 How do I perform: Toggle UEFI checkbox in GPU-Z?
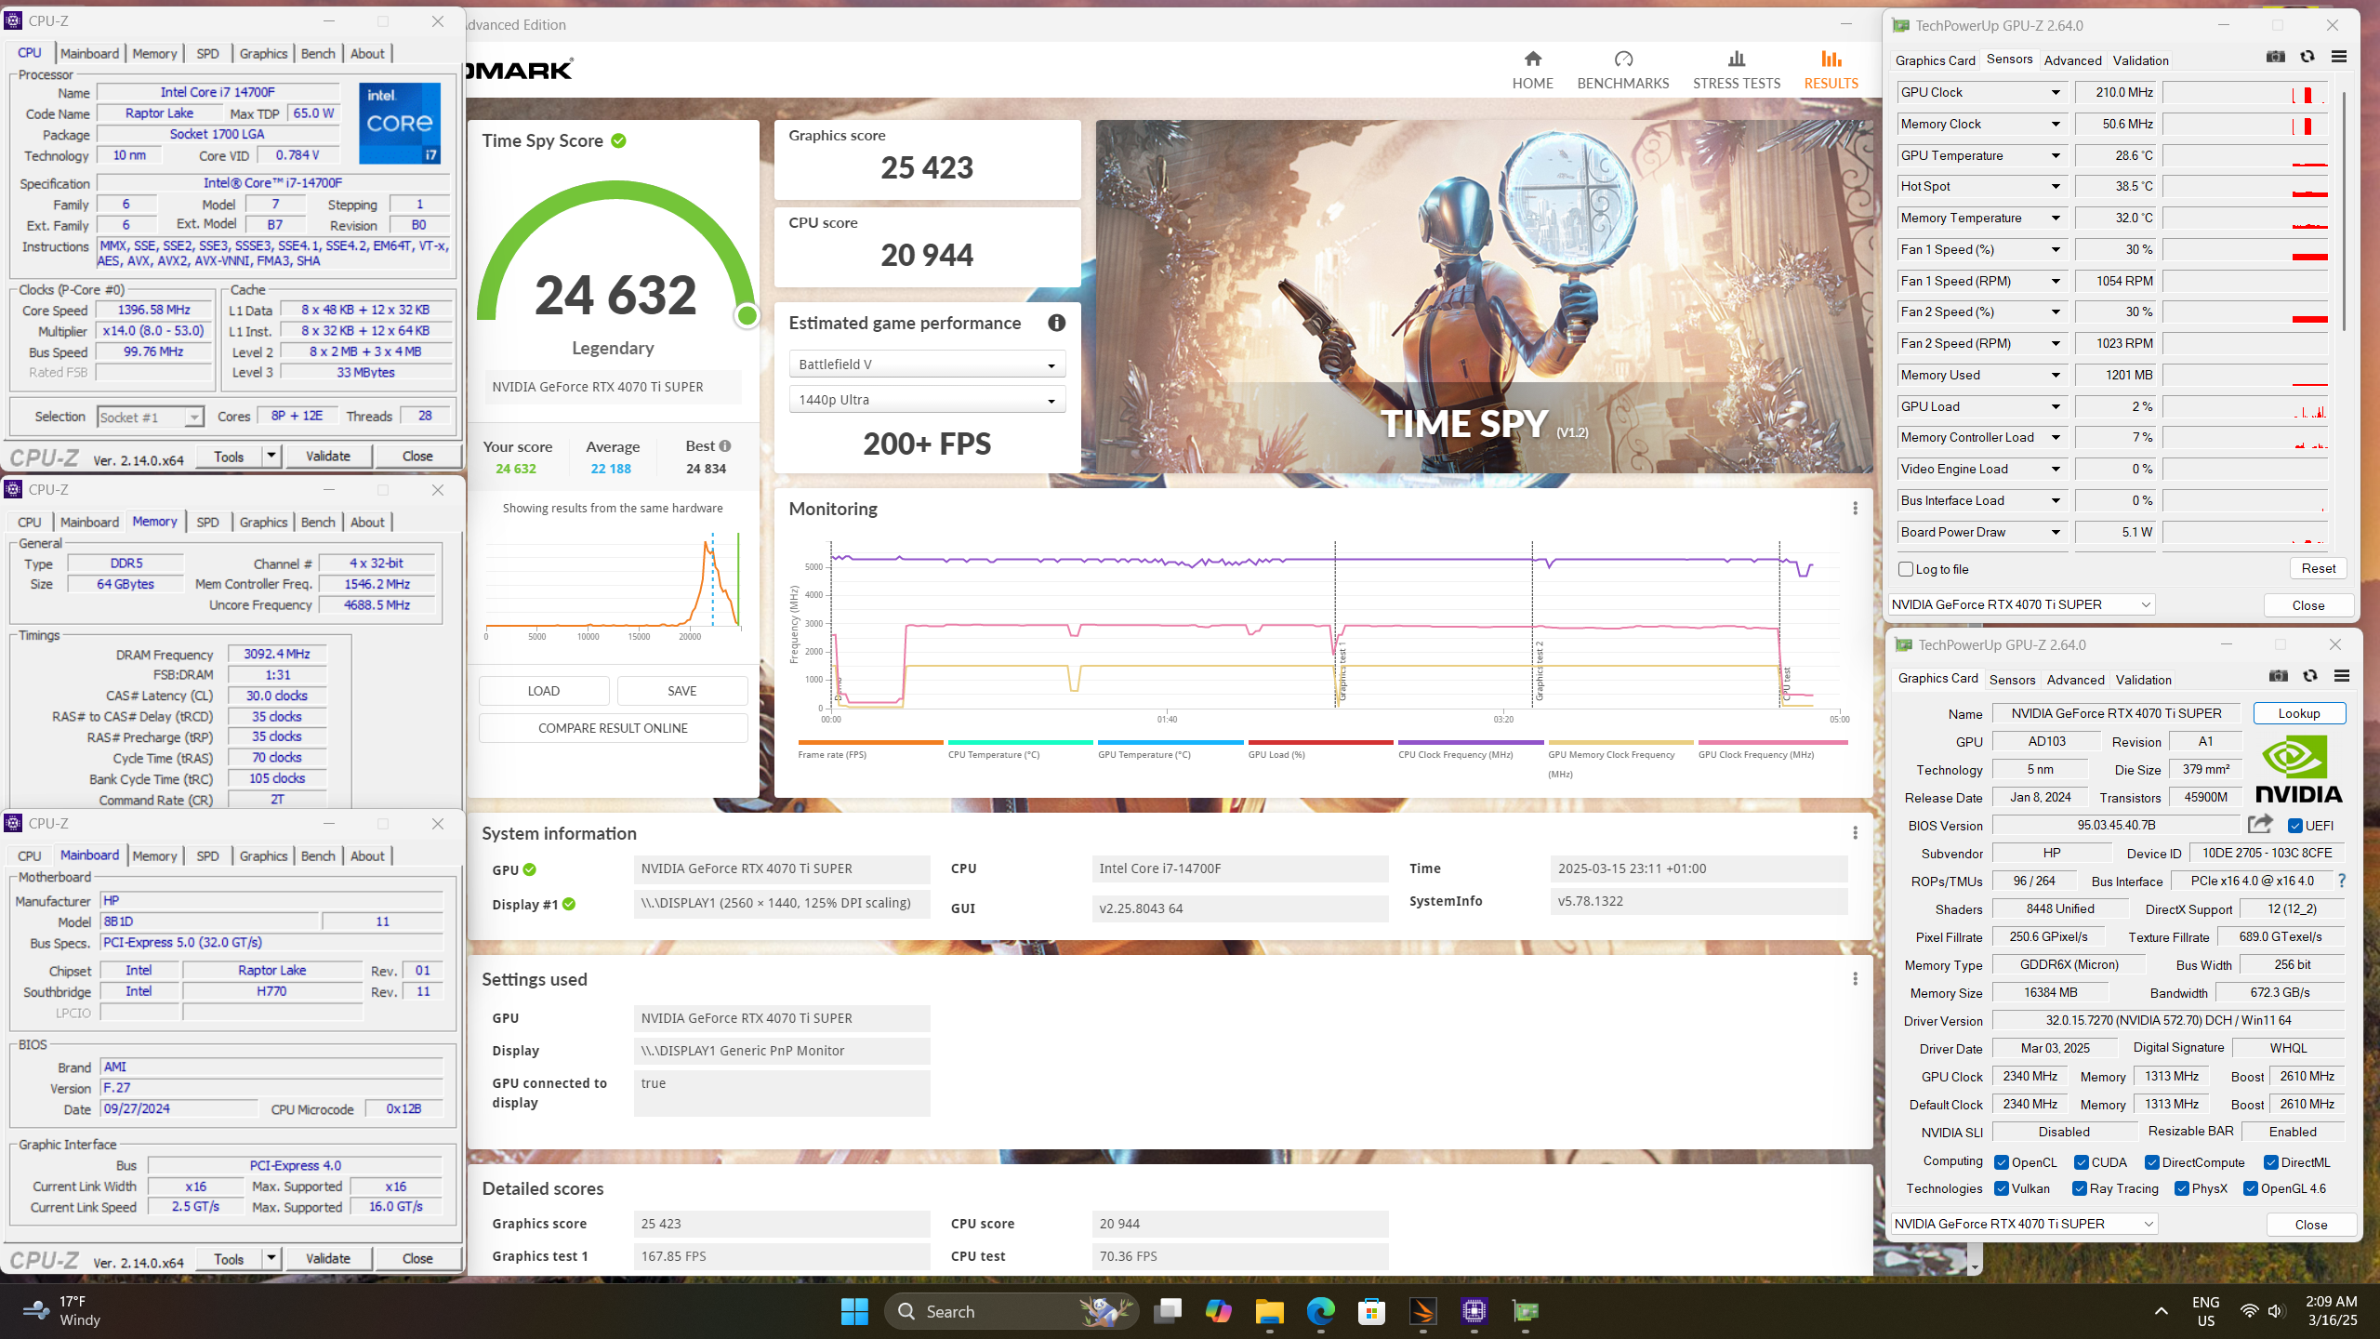2295,826
